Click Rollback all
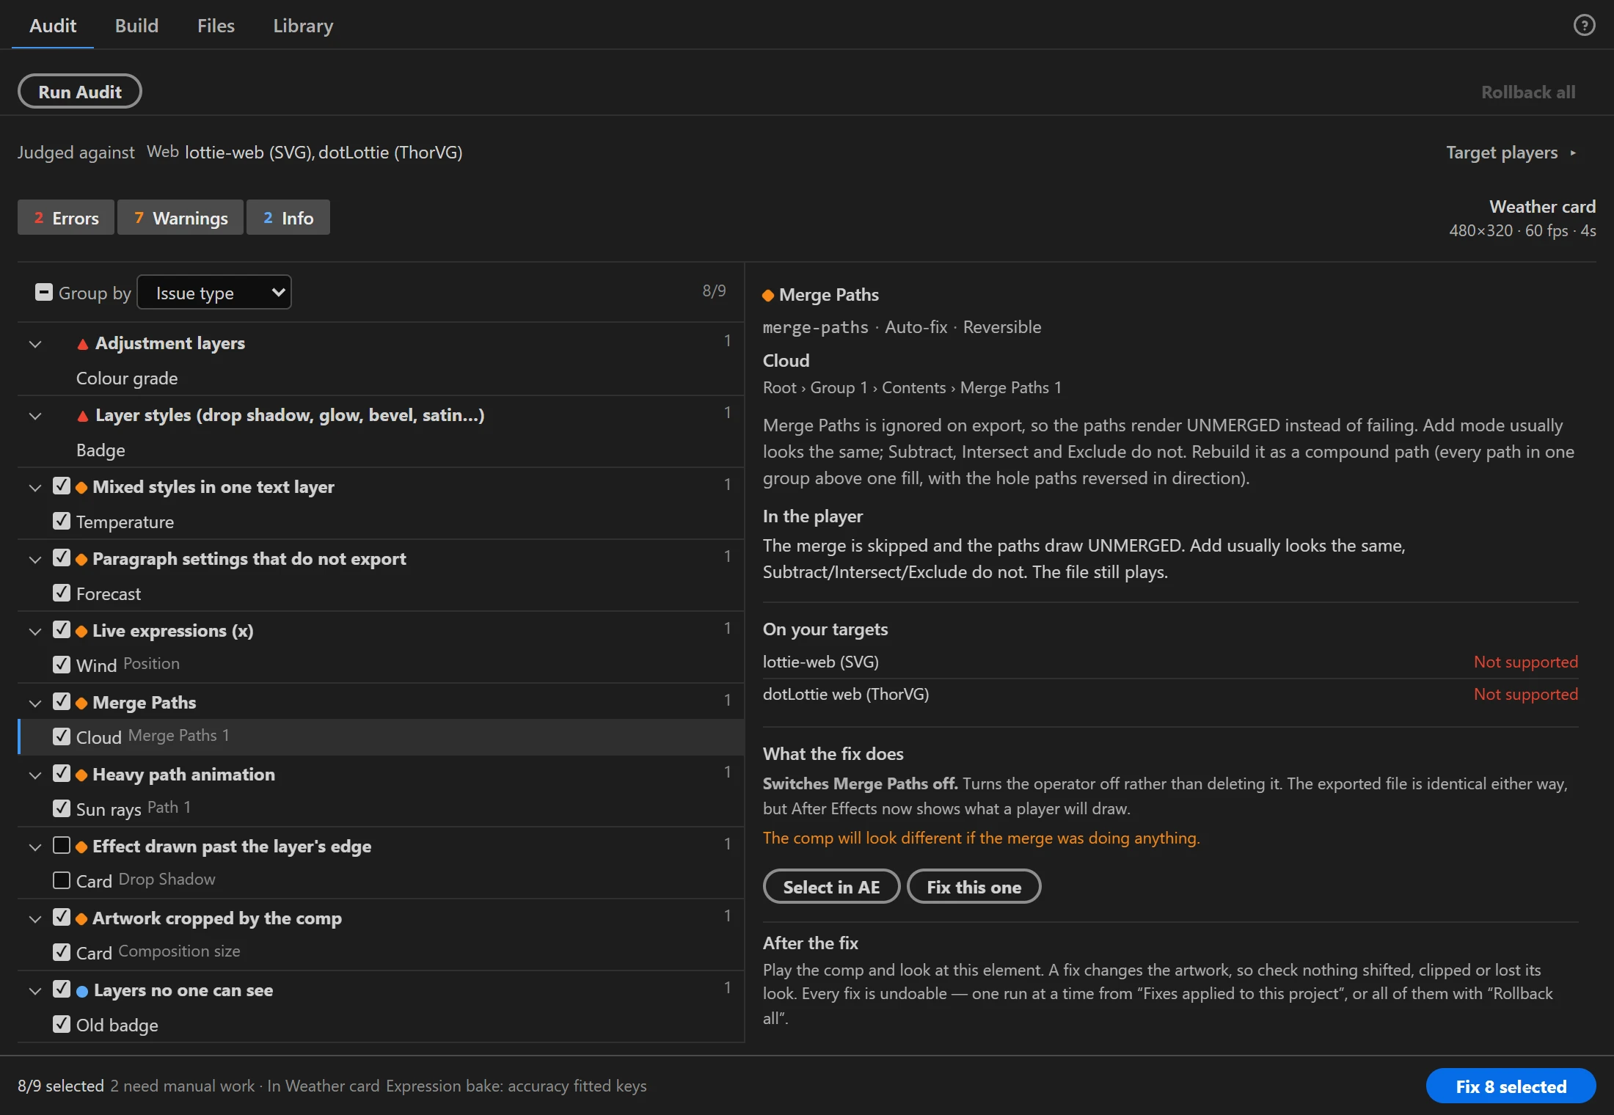 click(x=1528, y=92)
